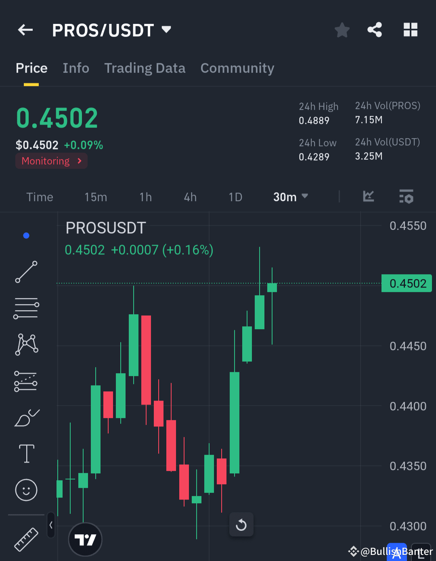Toggle the drawing tools magnet dot
Viewport: 436px width, 561px height.
point(26,235)
